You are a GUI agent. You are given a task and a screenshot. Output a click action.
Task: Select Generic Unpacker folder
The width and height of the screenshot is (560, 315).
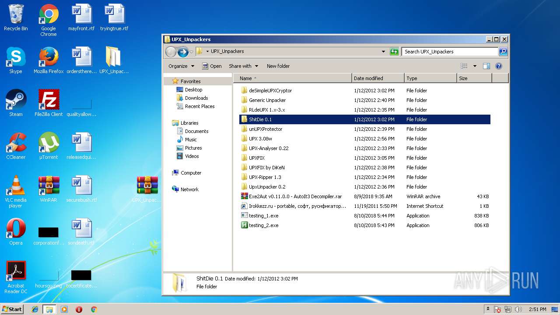point(365,100)
